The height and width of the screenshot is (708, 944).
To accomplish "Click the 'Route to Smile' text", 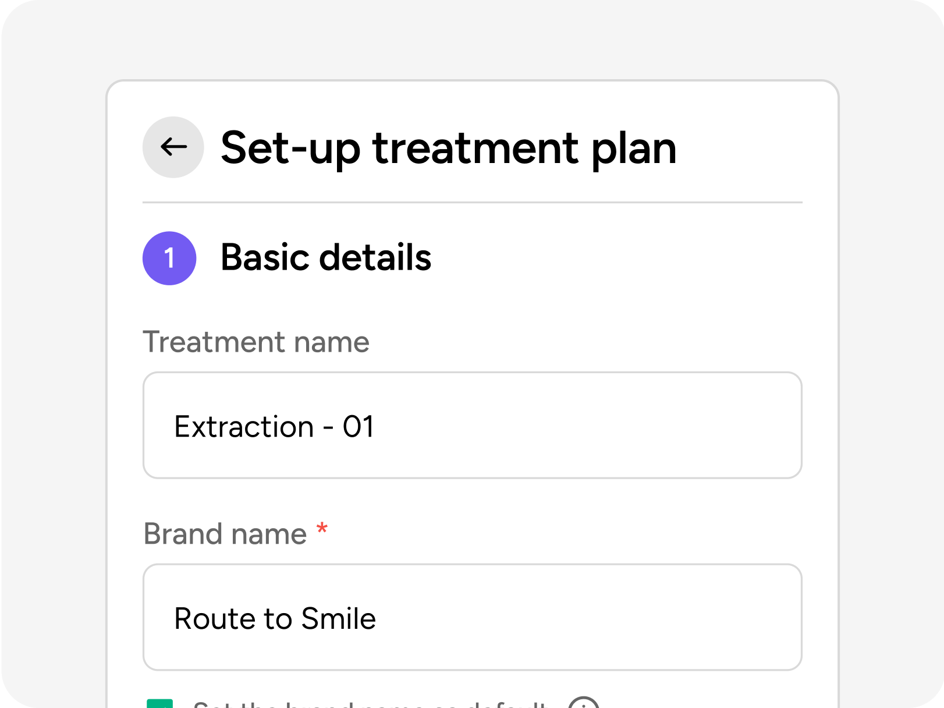I will [x=275, y=618].
